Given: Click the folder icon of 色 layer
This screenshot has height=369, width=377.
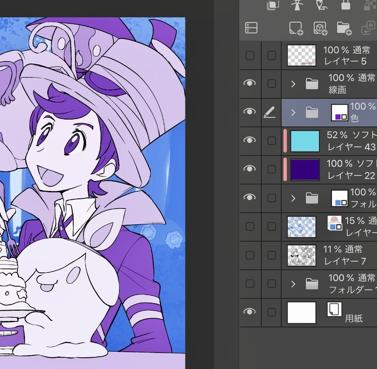Looking at the screenshot, I should click(x=312, y=112).
